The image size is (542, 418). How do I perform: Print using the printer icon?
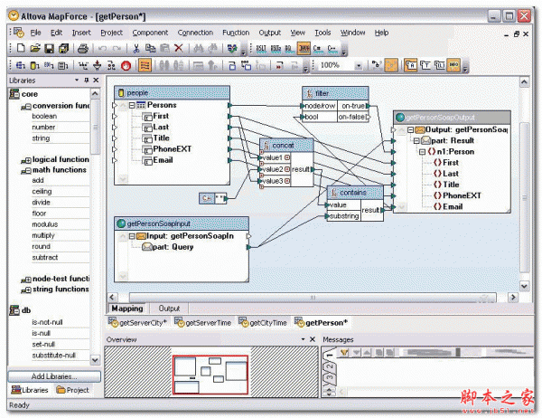(82, 48)
